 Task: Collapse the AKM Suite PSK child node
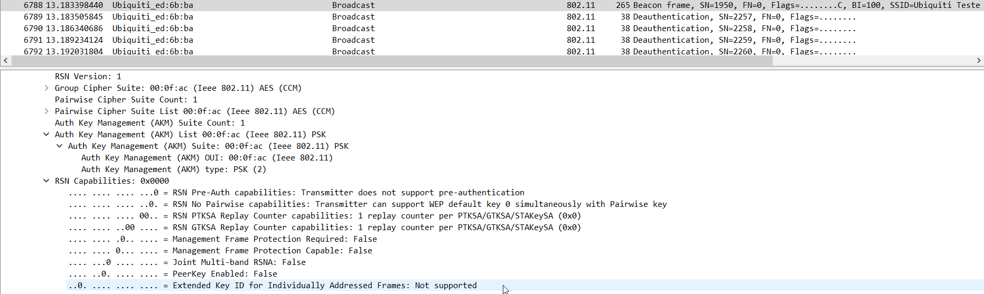coord(60,146)
